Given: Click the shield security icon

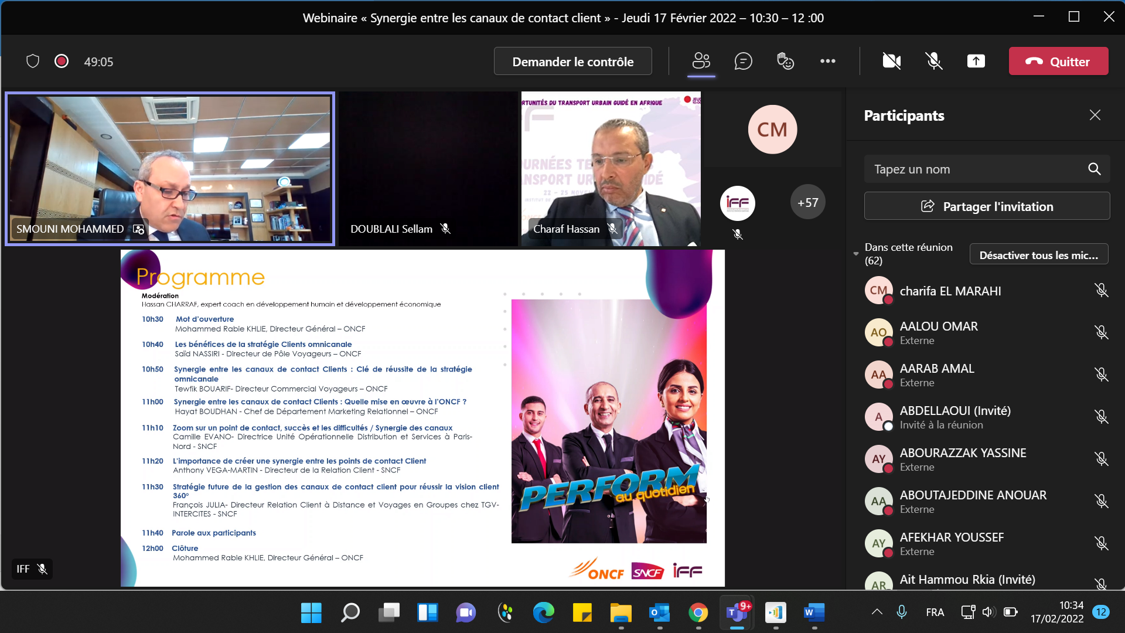Looking at the screenshot, I should click(33, 61).
